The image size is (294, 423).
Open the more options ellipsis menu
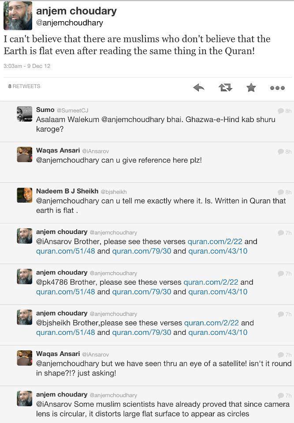277,88
